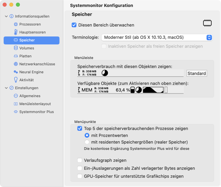Select the vertical bar gauge object
The width and height of the screenshot is (221, 187).
tap(133, 90)
